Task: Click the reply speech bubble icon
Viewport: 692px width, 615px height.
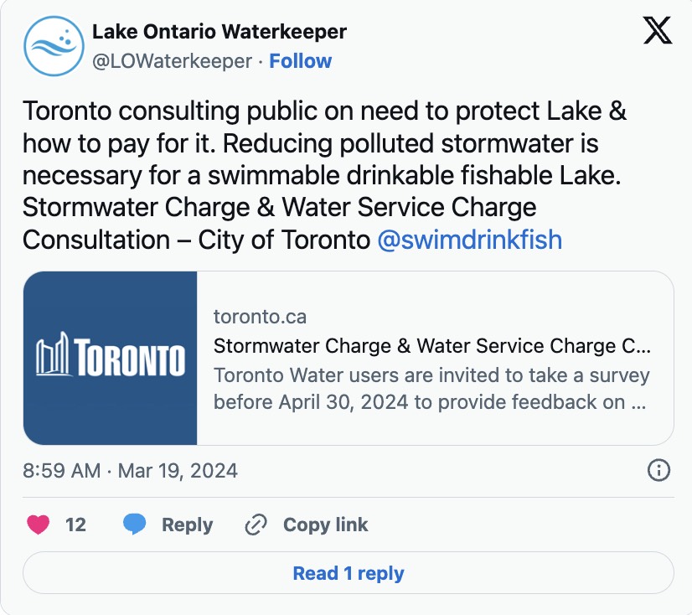Action: [x=135, y=525]
